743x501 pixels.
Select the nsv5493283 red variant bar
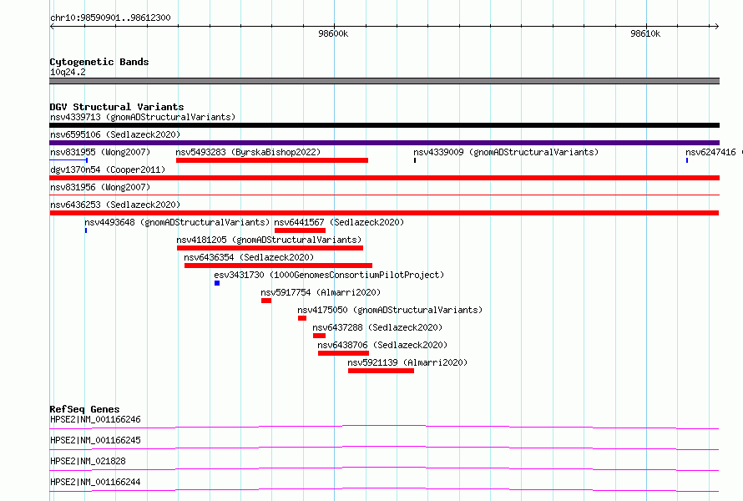pos(272,160)
